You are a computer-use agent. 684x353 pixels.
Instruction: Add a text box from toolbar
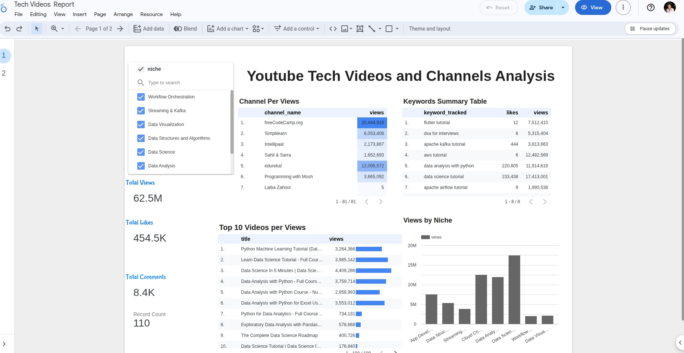[x=360, y=29]
